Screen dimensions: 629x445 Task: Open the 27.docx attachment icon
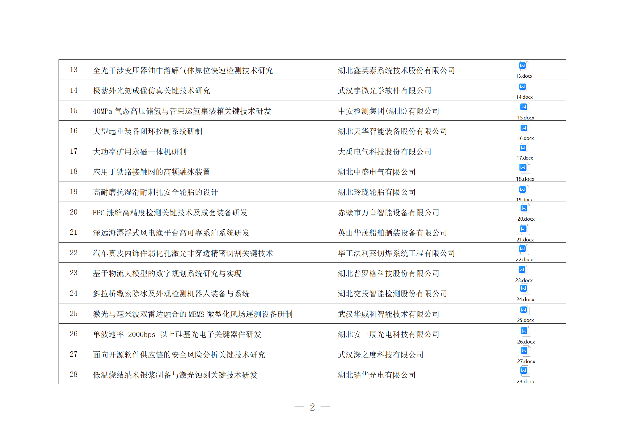(526, 355)
